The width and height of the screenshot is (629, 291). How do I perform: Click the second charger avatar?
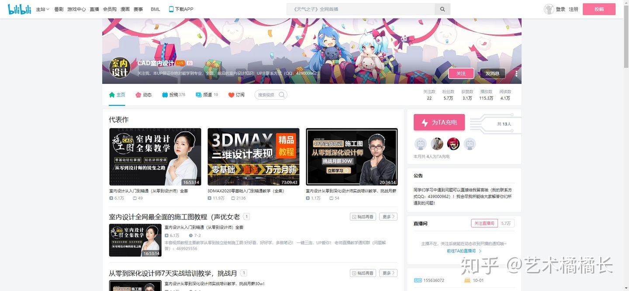point(437,144)
